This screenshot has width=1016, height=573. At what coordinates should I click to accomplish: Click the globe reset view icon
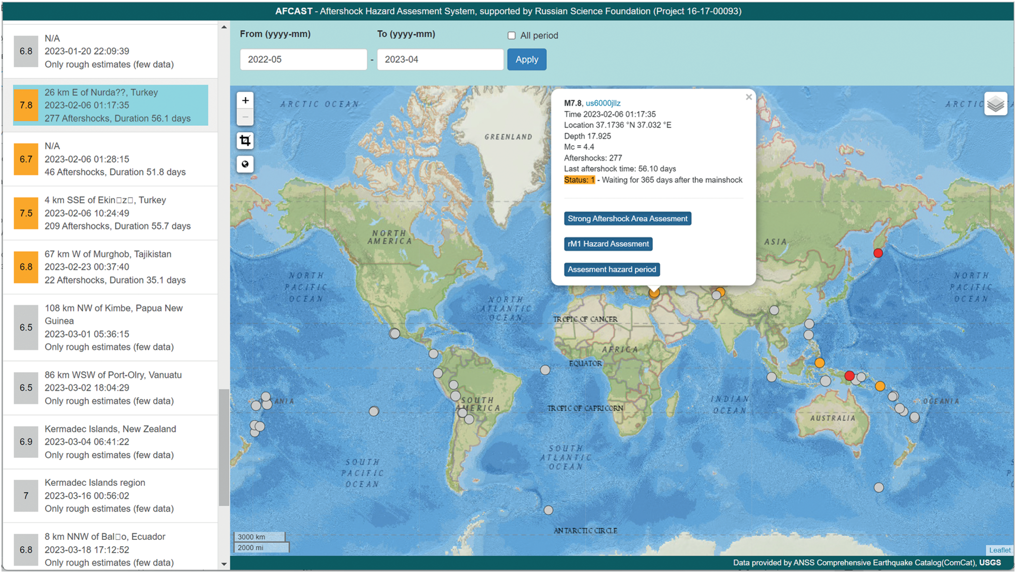245,164
